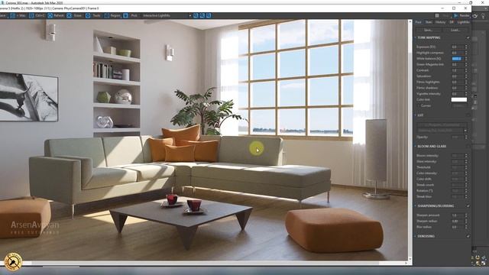The image size is (489, 275).
Task: Activate the Pick icon in toolbar
Action: click(125, 15)
